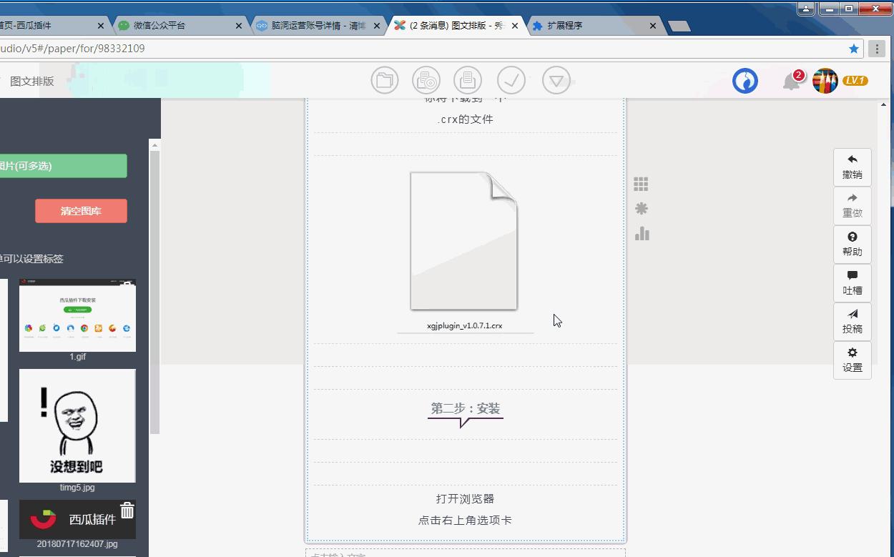894x557 pixels.
Task: Click the grid layout icon beside the canvas
Action: click(641, 183)
